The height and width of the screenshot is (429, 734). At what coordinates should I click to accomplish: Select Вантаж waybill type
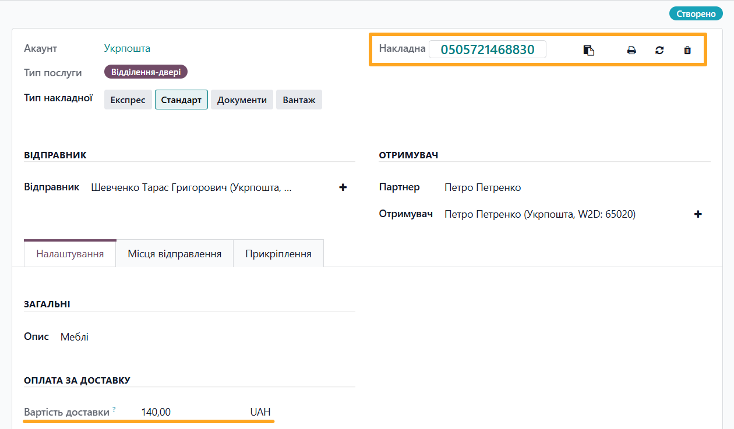[299, 100]
